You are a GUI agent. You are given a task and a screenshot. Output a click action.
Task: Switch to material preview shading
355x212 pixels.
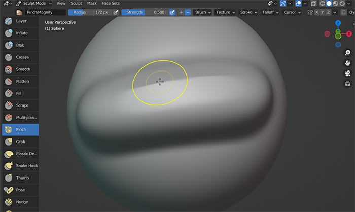[336, 3]
